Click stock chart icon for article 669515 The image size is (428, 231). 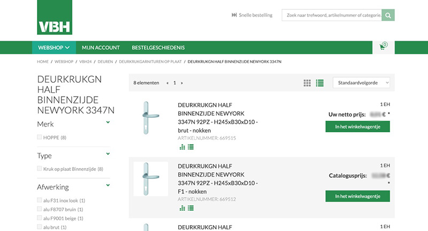[x=182, y=147]
